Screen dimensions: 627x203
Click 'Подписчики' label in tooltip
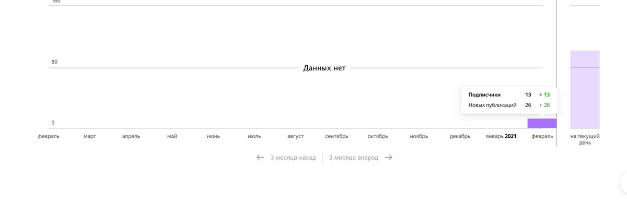point(484,95)
